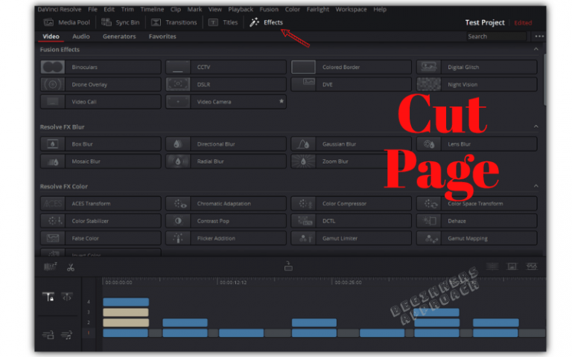This screenshot has height=357, width=572.
Task: Click the timeline lock tool icon
Action: pyautogui.click(x=48, y=297)
